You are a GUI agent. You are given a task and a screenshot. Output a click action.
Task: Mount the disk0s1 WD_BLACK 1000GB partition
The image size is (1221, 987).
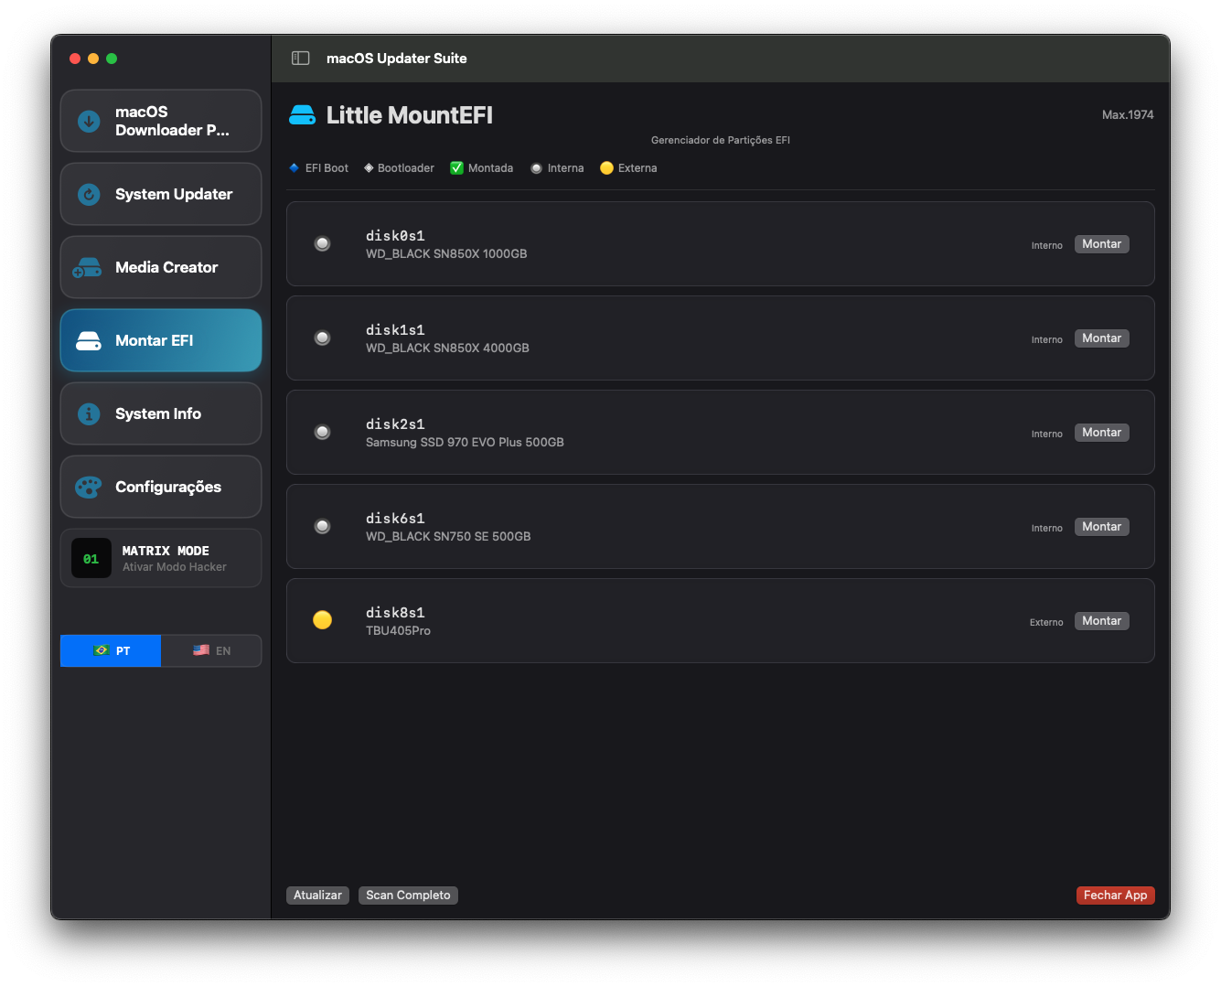click(x=1101, y=244)
